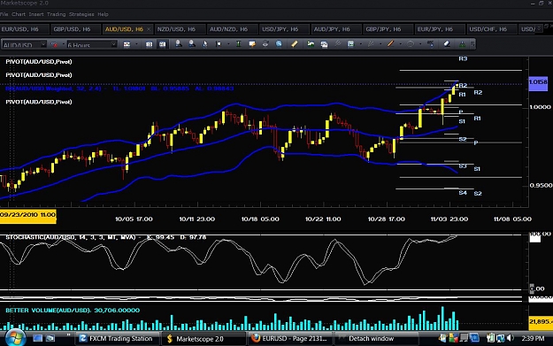Open the Help menu

(103, 14)
